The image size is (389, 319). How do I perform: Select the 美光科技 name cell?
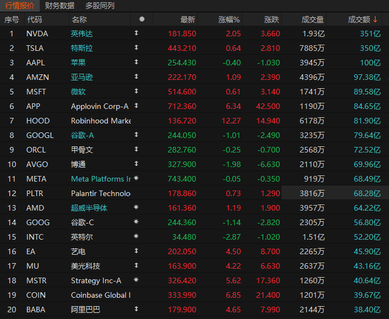point(86,266)
